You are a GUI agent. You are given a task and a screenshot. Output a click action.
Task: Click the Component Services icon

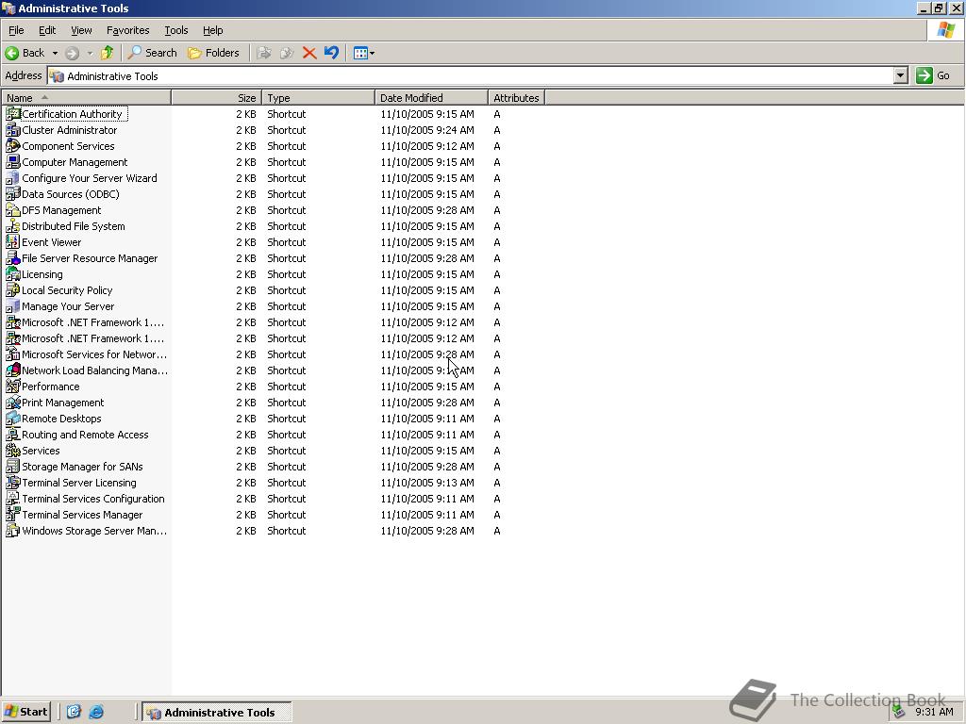[12, 146]
